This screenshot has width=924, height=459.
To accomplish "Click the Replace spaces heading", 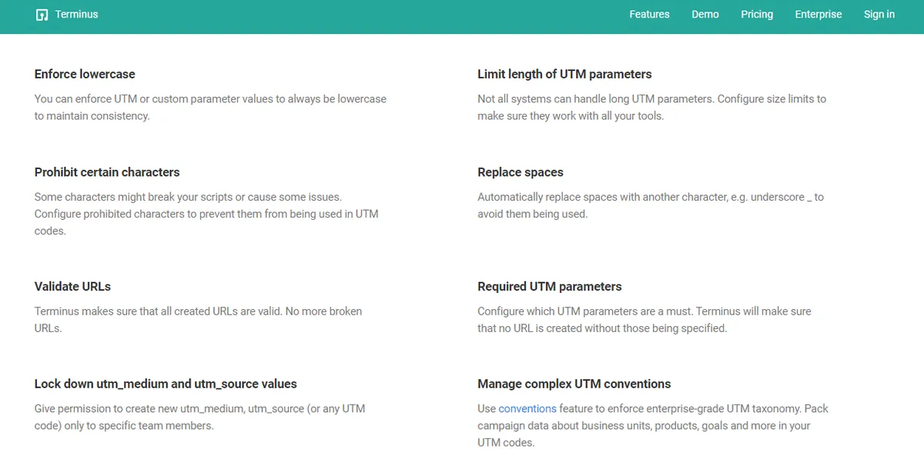I will tap(521, 172).
